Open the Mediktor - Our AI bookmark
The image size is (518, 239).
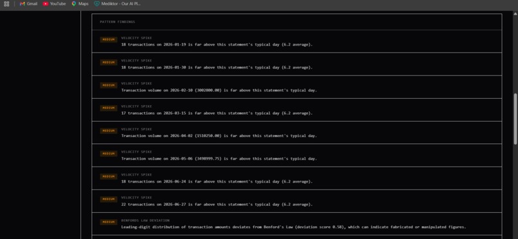pyautogui.click(x=118, y=4)
